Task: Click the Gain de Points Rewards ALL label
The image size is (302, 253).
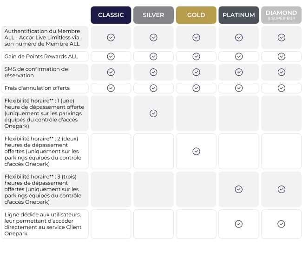Action: [41, 56]
